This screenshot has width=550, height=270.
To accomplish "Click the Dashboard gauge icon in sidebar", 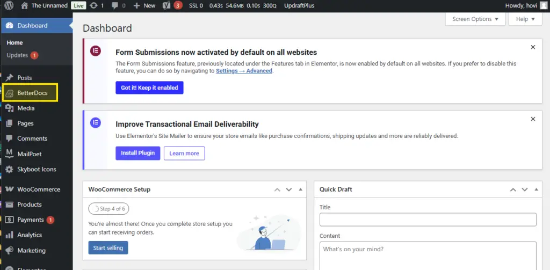I will pyautogui.click(x=10, y=26).
